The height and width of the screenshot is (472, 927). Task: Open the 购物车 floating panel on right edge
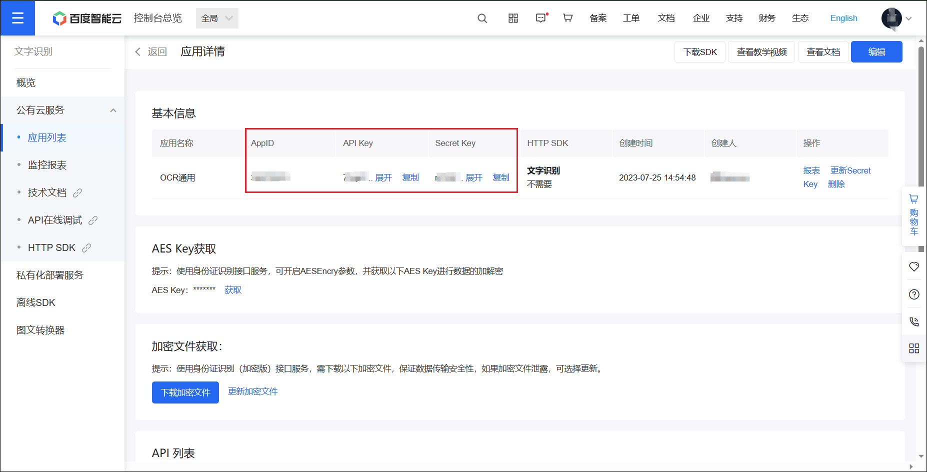(913, 215)
